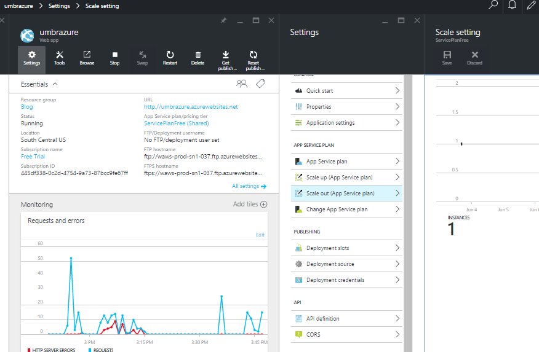Click Subscription ID value text
The height and width of the screenshot is (352, 539).
[74, 173]
